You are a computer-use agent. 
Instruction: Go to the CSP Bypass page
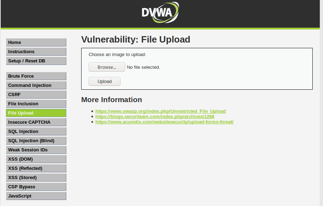click(x=36, y=187)
